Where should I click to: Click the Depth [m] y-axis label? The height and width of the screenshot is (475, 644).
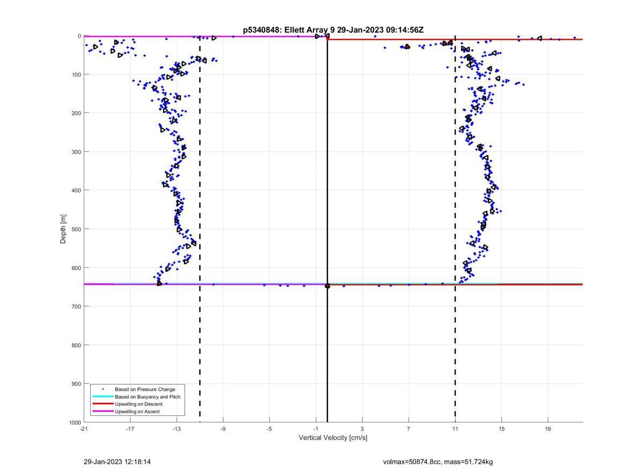coord(63,229)
